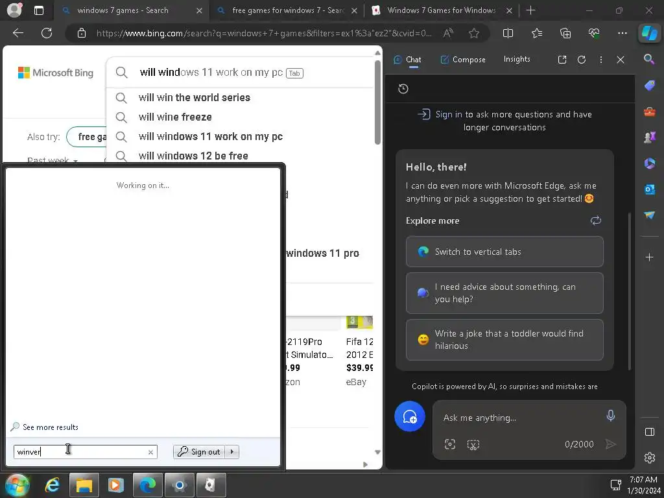Image resolution: width=664 pixels, height=498 pixels.
Task: Open a new browser tab
Action: (x=530, y=10)
